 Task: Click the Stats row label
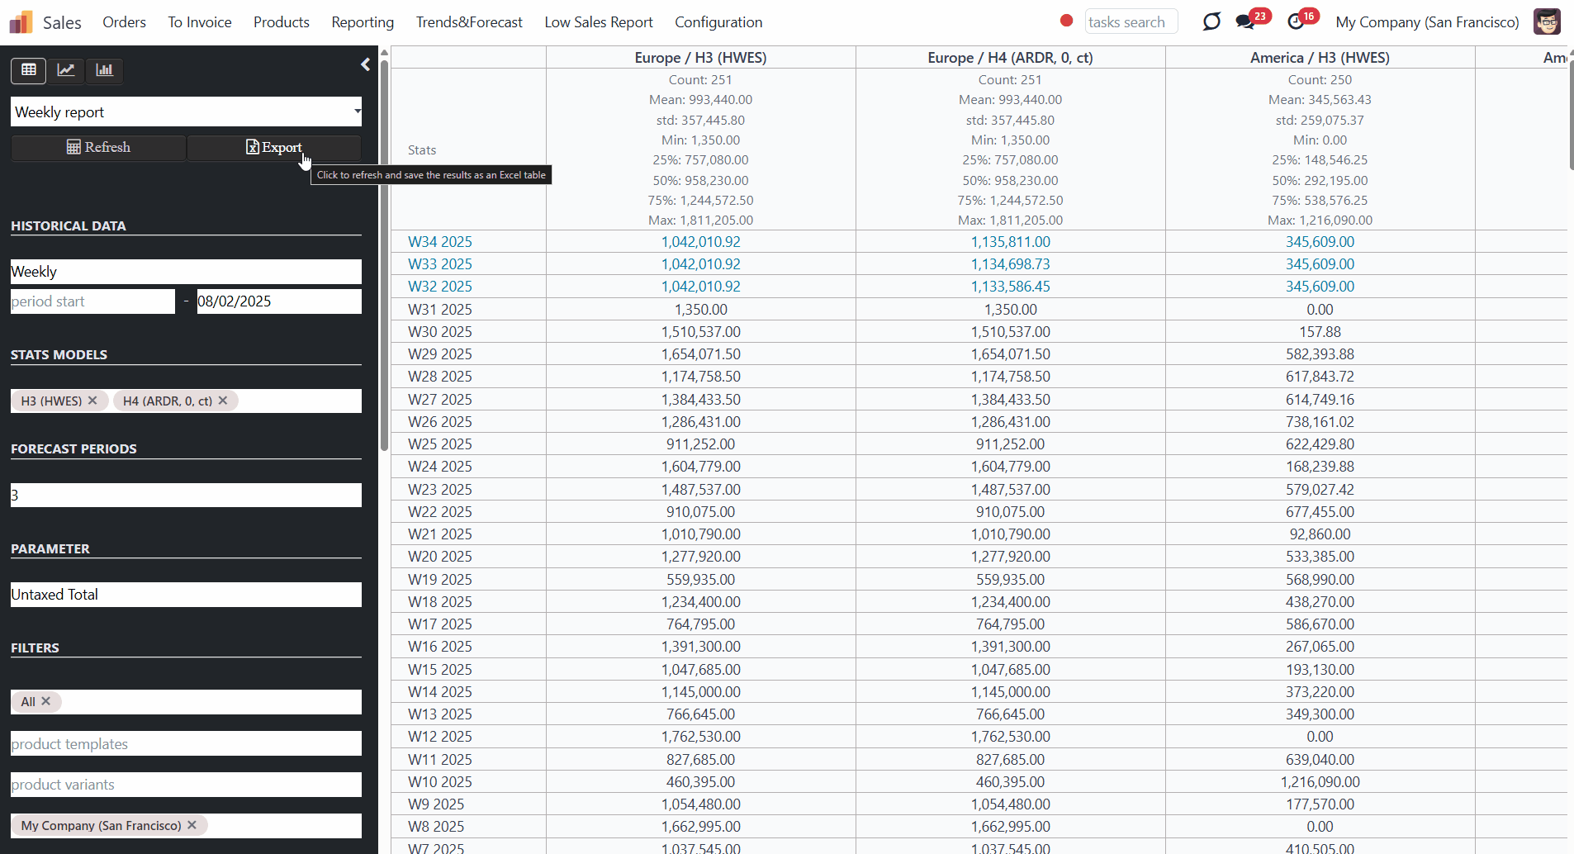422,150
